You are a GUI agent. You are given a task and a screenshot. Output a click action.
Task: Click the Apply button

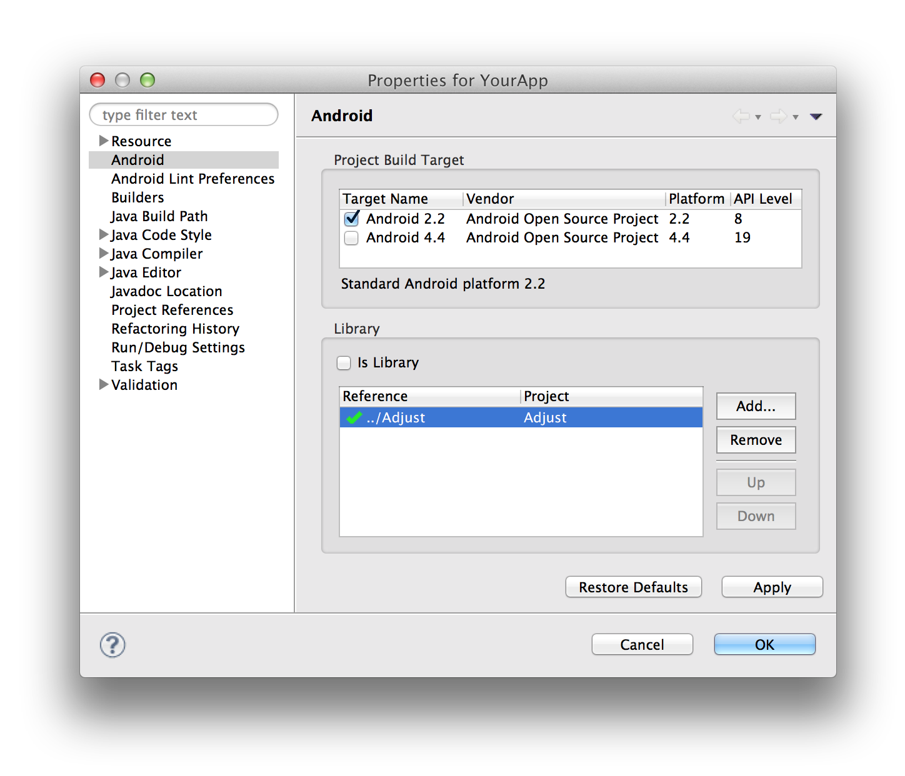[x=772, y=587]
